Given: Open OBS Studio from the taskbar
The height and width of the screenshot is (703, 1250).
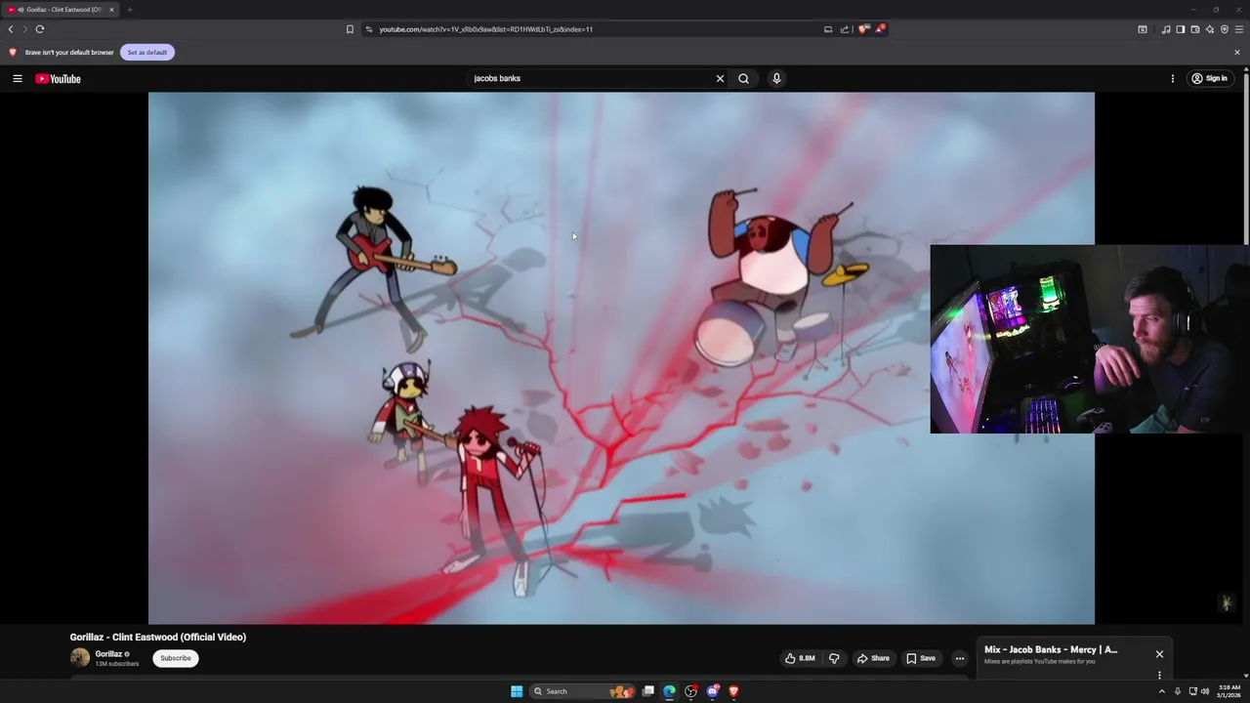Looking at the screenshot, I should (690, 691).
